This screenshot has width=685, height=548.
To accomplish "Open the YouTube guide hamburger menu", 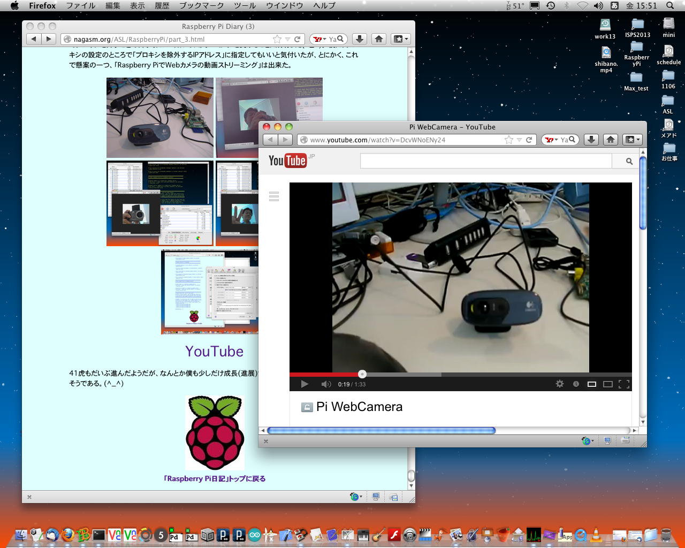I will (x=274, y=196).
